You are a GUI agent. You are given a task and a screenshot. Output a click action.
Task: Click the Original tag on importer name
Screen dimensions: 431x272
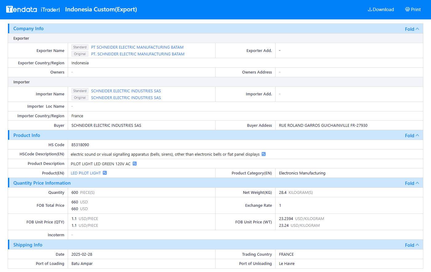click(x=80, y=98)
